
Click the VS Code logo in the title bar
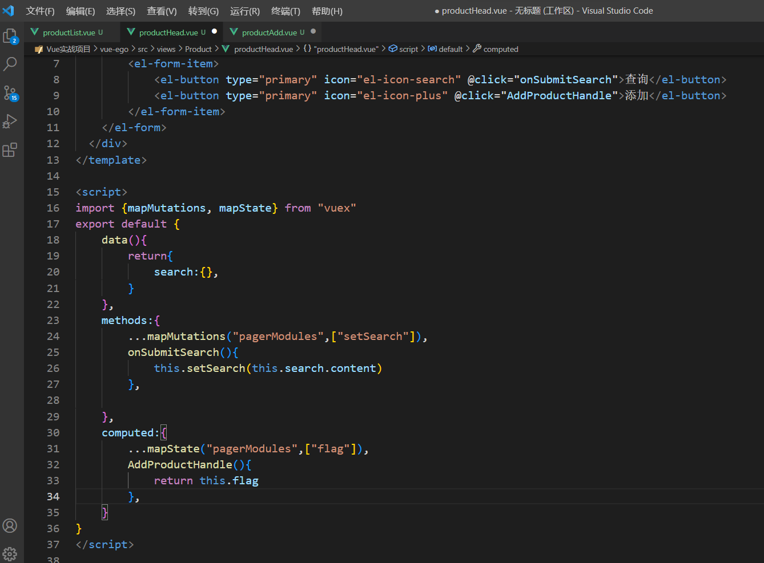coord(9,11)
